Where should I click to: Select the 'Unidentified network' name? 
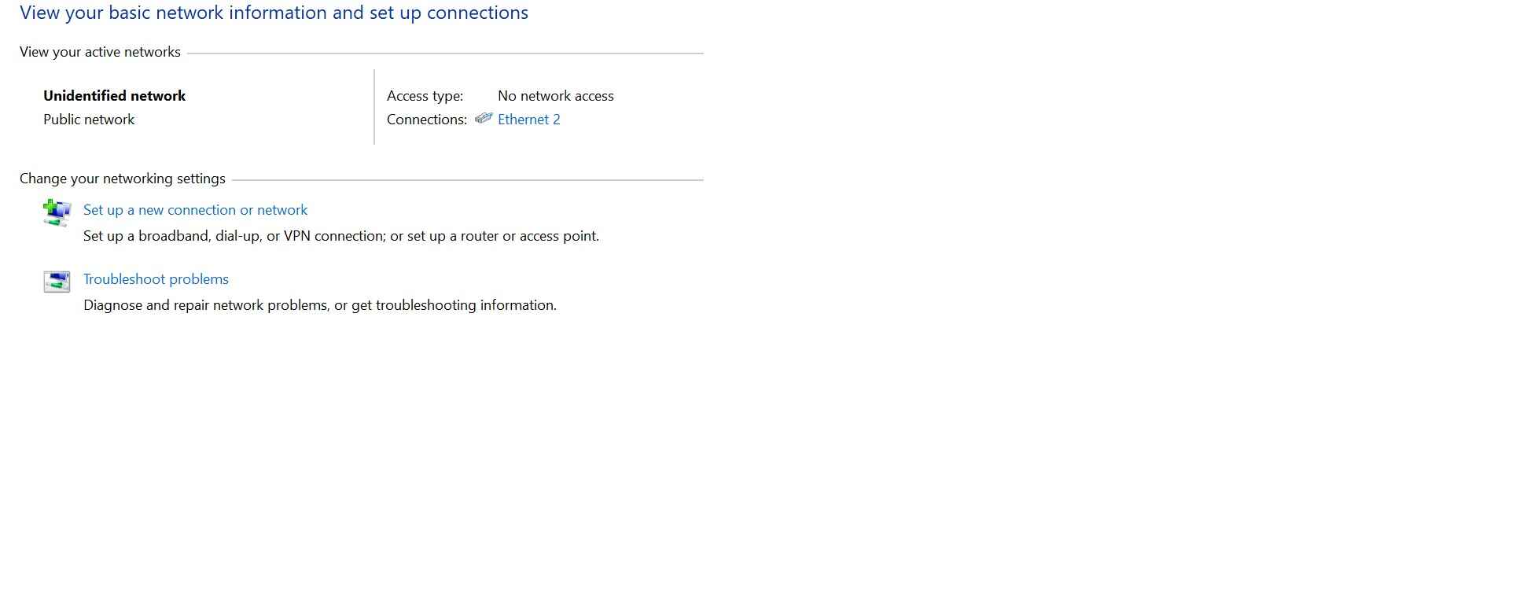114,96
